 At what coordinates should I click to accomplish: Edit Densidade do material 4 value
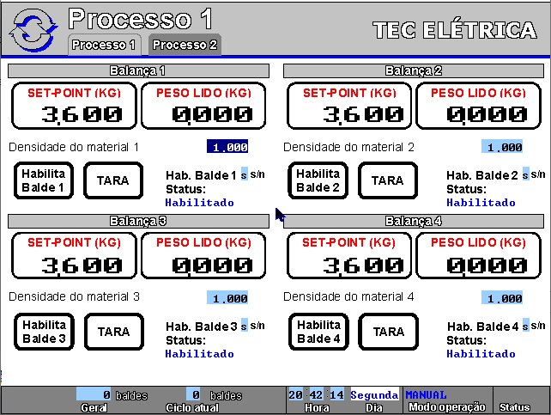point(502,298)
